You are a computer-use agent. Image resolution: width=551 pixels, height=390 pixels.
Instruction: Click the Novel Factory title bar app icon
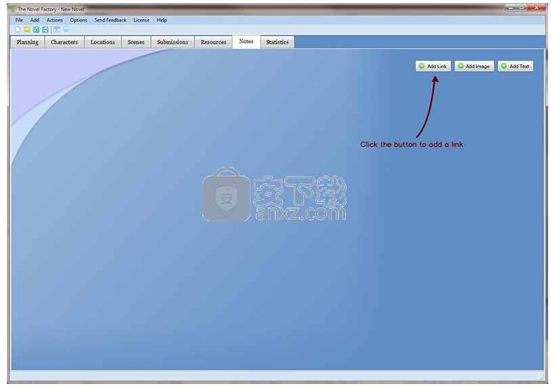pyautogui.click(x=13, y=9)
